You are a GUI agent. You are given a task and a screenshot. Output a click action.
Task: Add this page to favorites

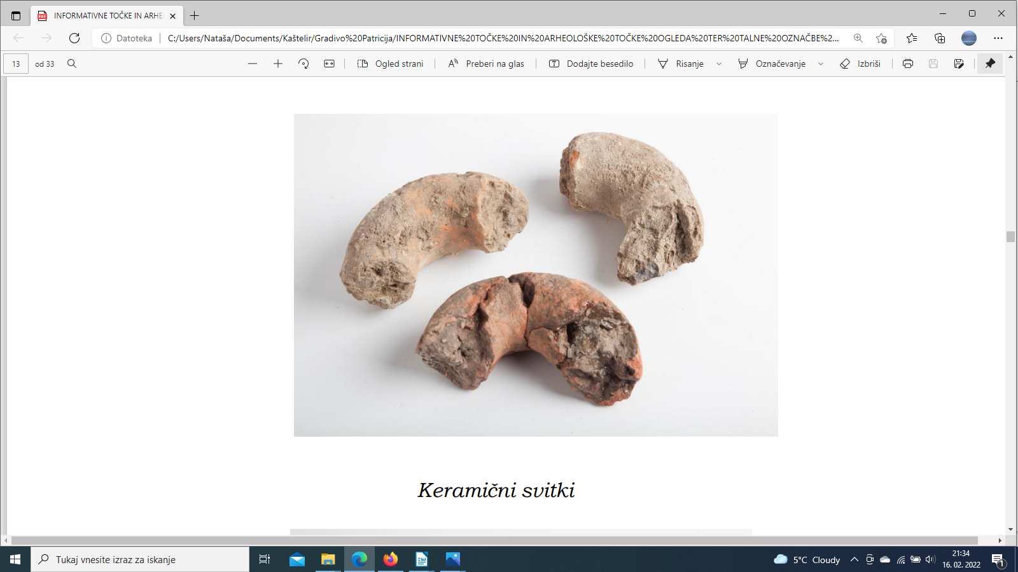(x=881, y=38)
